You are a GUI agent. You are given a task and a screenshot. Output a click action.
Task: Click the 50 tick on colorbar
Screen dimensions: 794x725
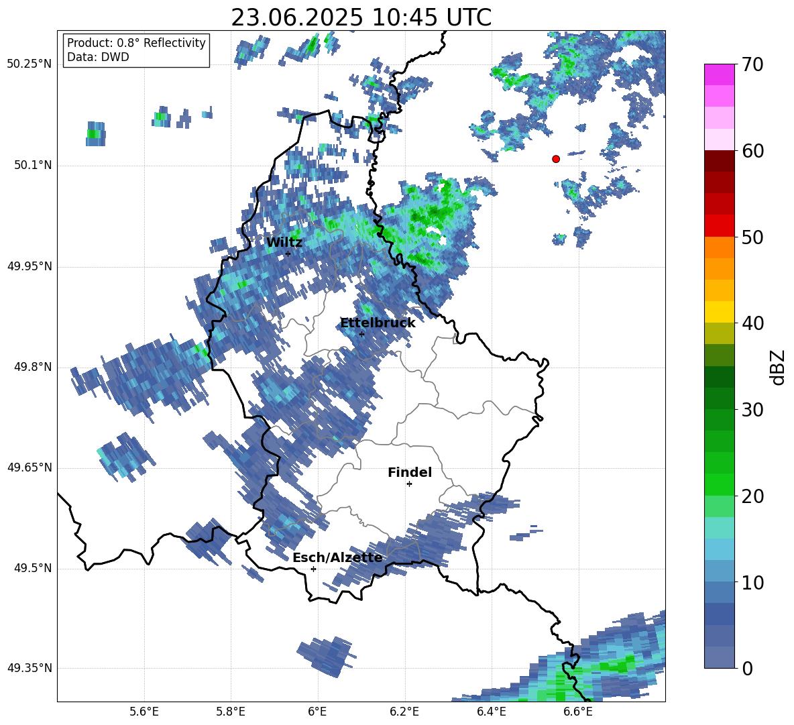tap(752, 237)
